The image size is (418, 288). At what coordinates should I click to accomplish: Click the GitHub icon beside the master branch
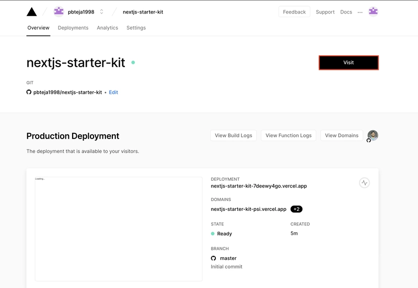coord(213,258)
